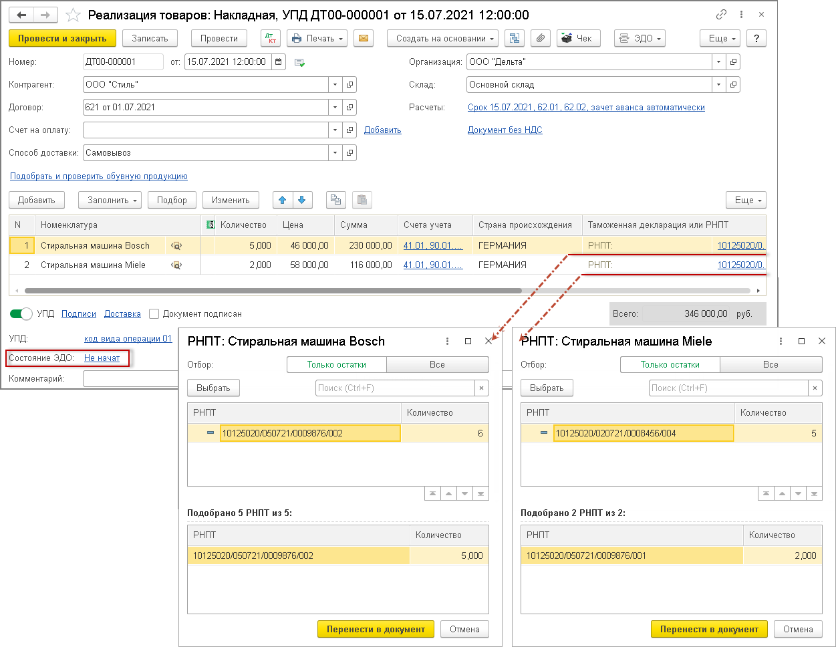Select Только остатки in Miele window

(x=670, y=365)
